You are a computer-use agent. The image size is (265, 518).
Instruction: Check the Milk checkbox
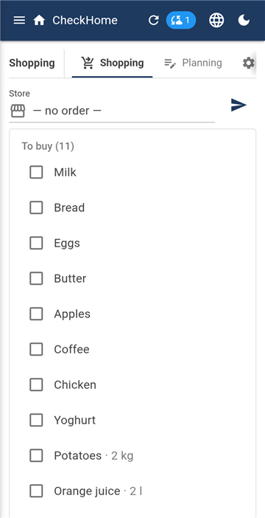tap(36, 172)
